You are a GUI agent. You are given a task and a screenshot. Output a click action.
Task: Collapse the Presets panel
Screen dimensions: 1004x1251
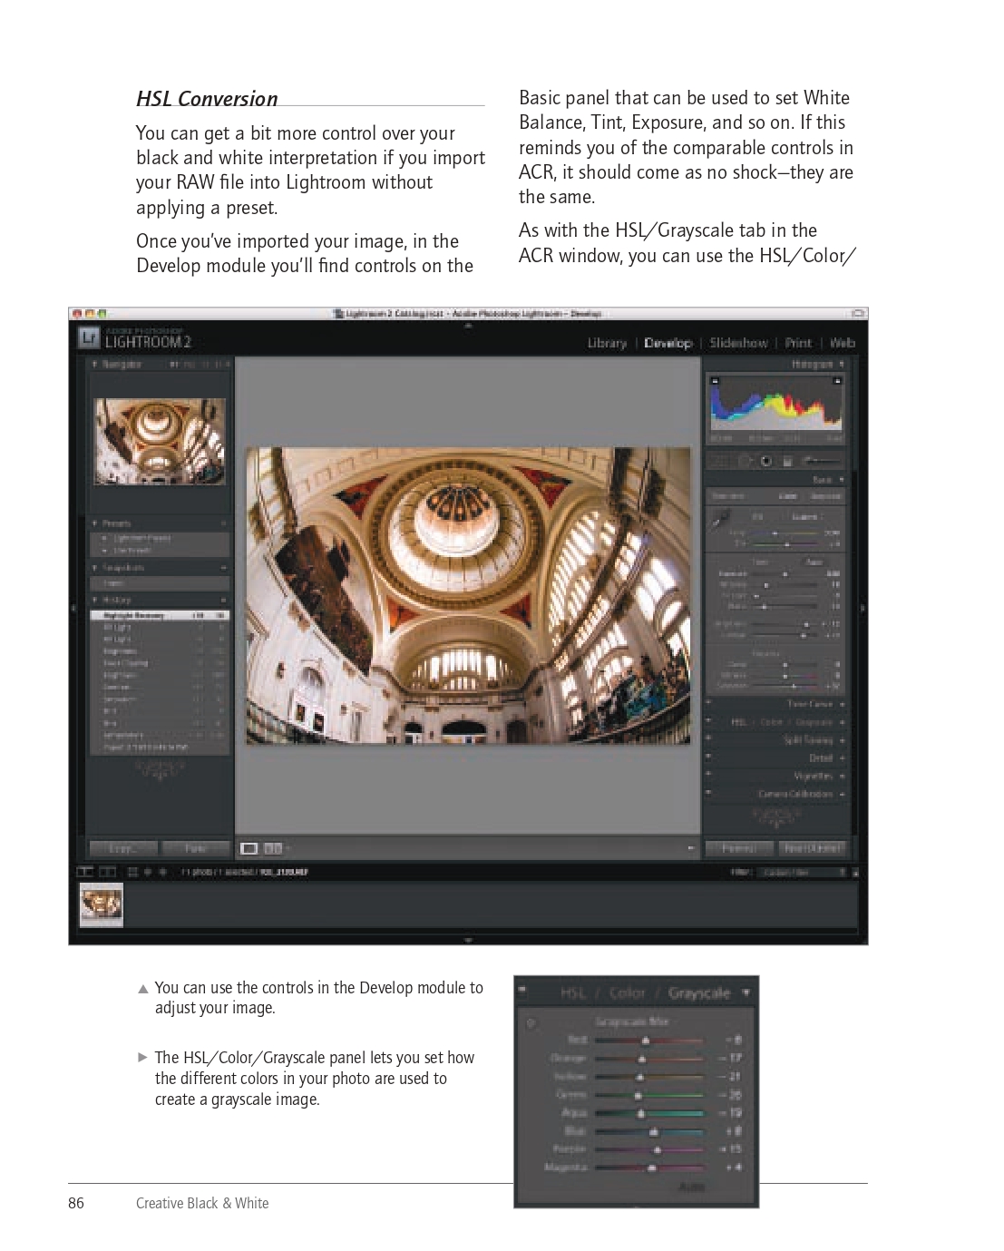tap(94, 523)
